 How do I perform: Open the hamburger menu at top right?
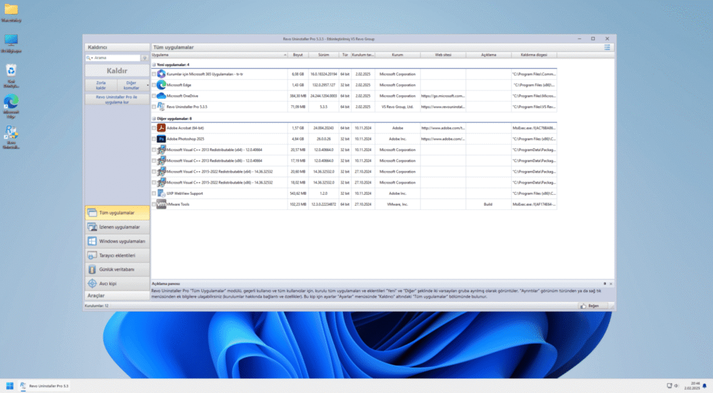pyautogui.click(x=607, y=47)
